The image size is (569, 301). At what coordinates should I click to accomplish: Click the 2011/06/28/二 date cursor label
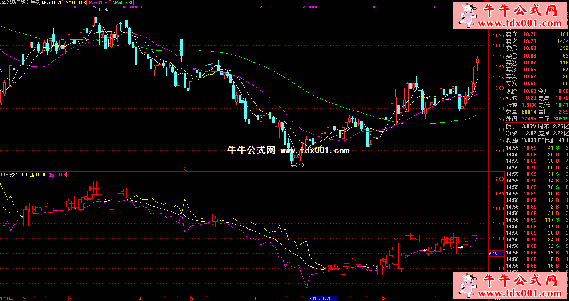tap(323, 298)
